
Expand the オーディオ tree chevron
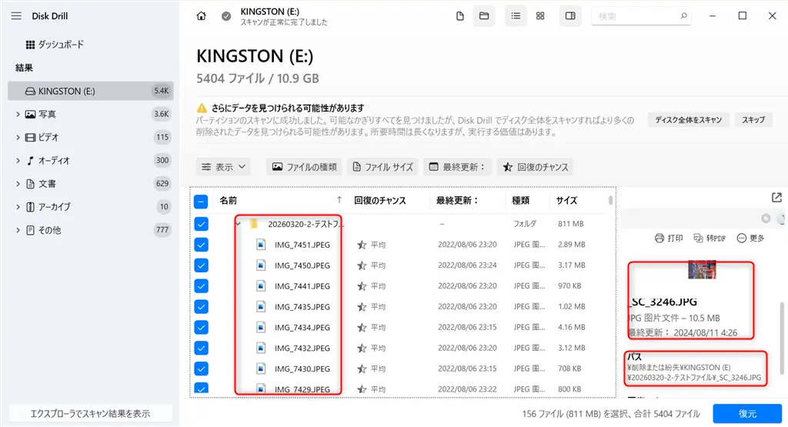18,161
